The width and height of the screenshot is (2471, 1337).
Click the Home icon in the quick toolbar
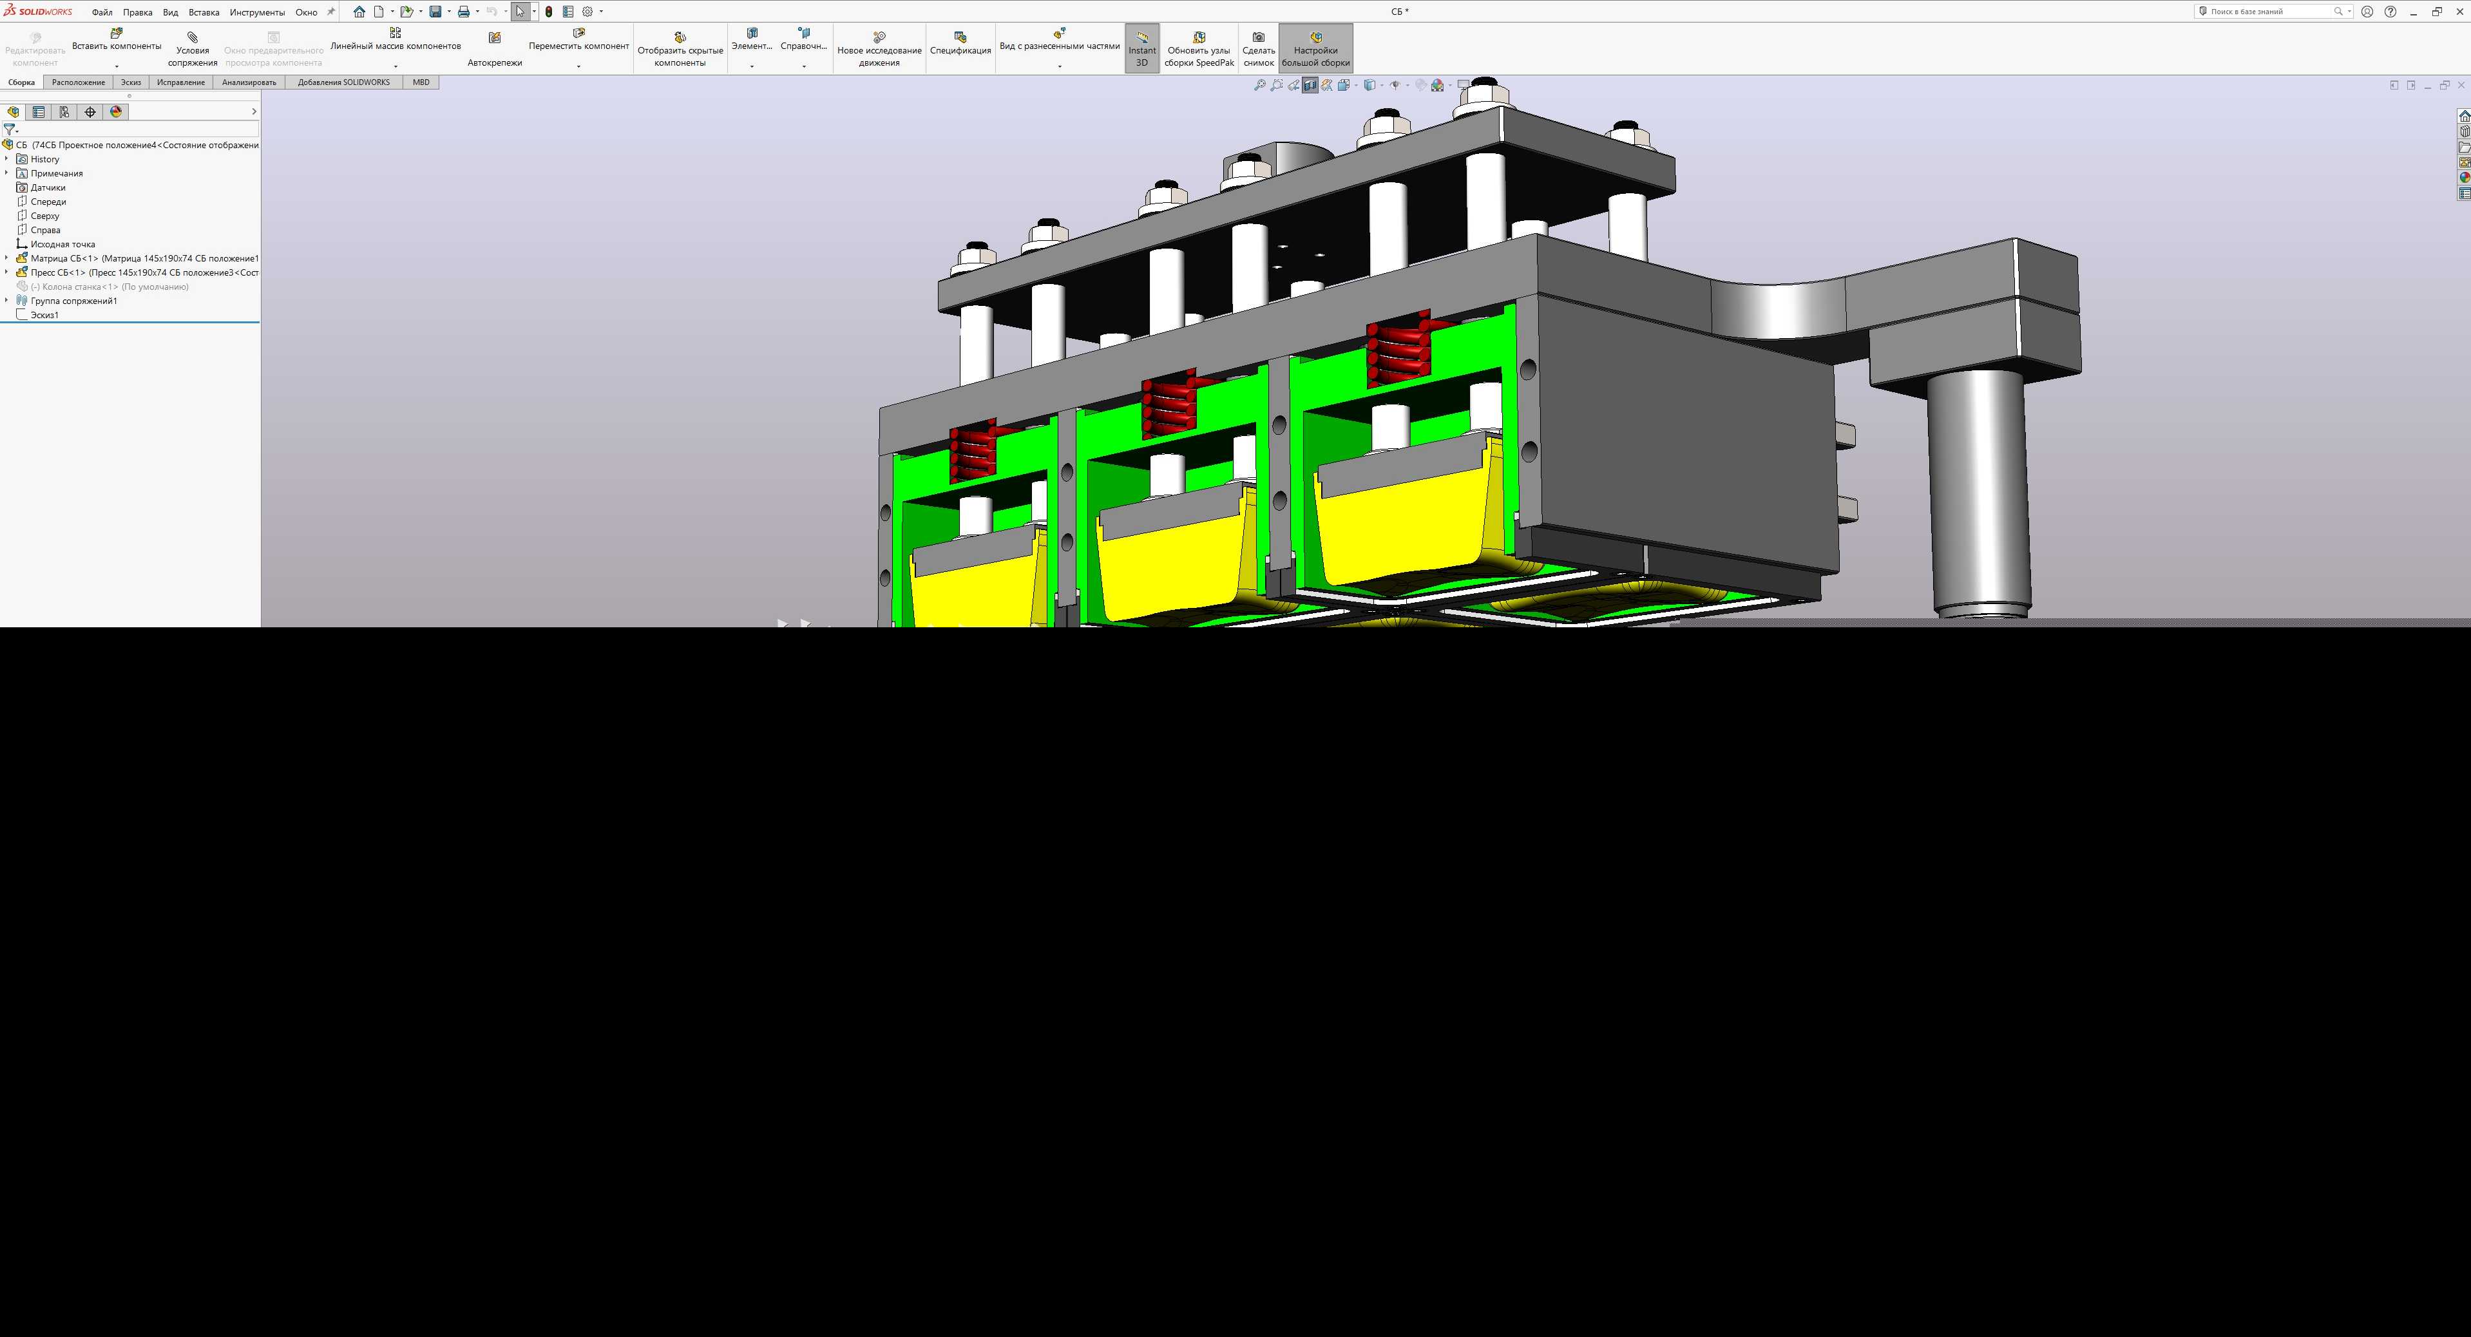point(359,12)
